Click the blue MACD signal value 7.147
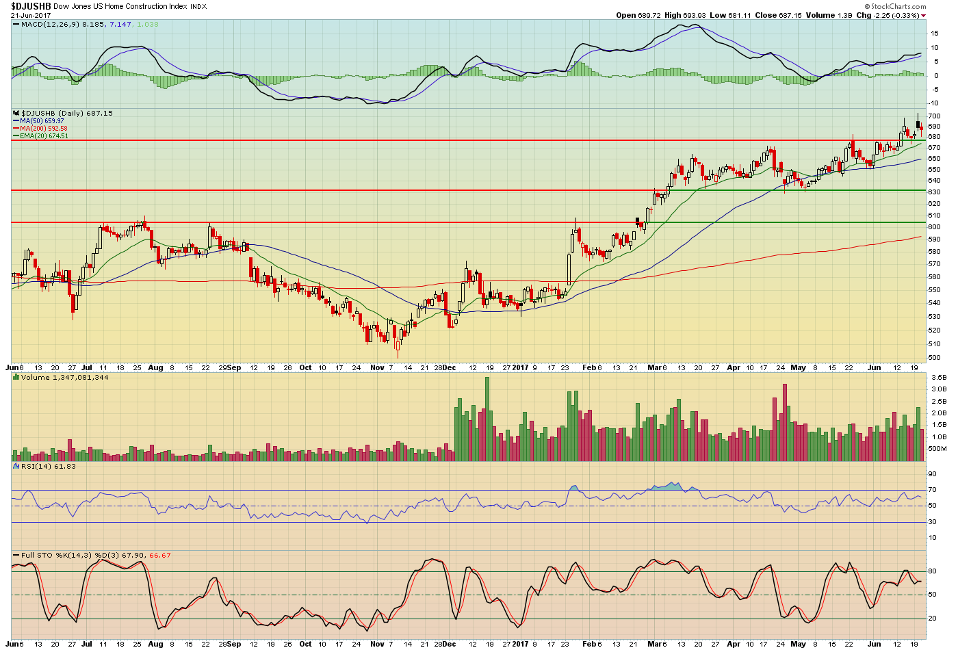Image resolution: width=958 pixels, height=650 pixels. [x=121, y=25]
